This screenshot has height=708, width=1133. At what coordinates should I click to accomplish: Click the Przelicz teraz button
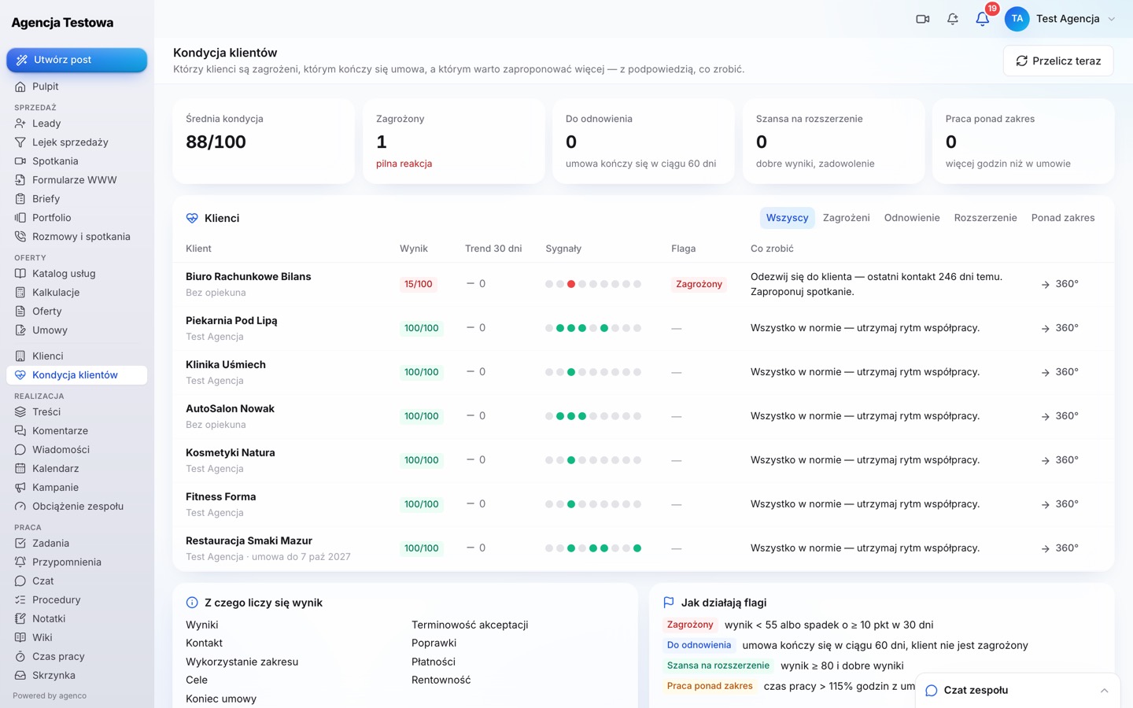[1058, 61]
